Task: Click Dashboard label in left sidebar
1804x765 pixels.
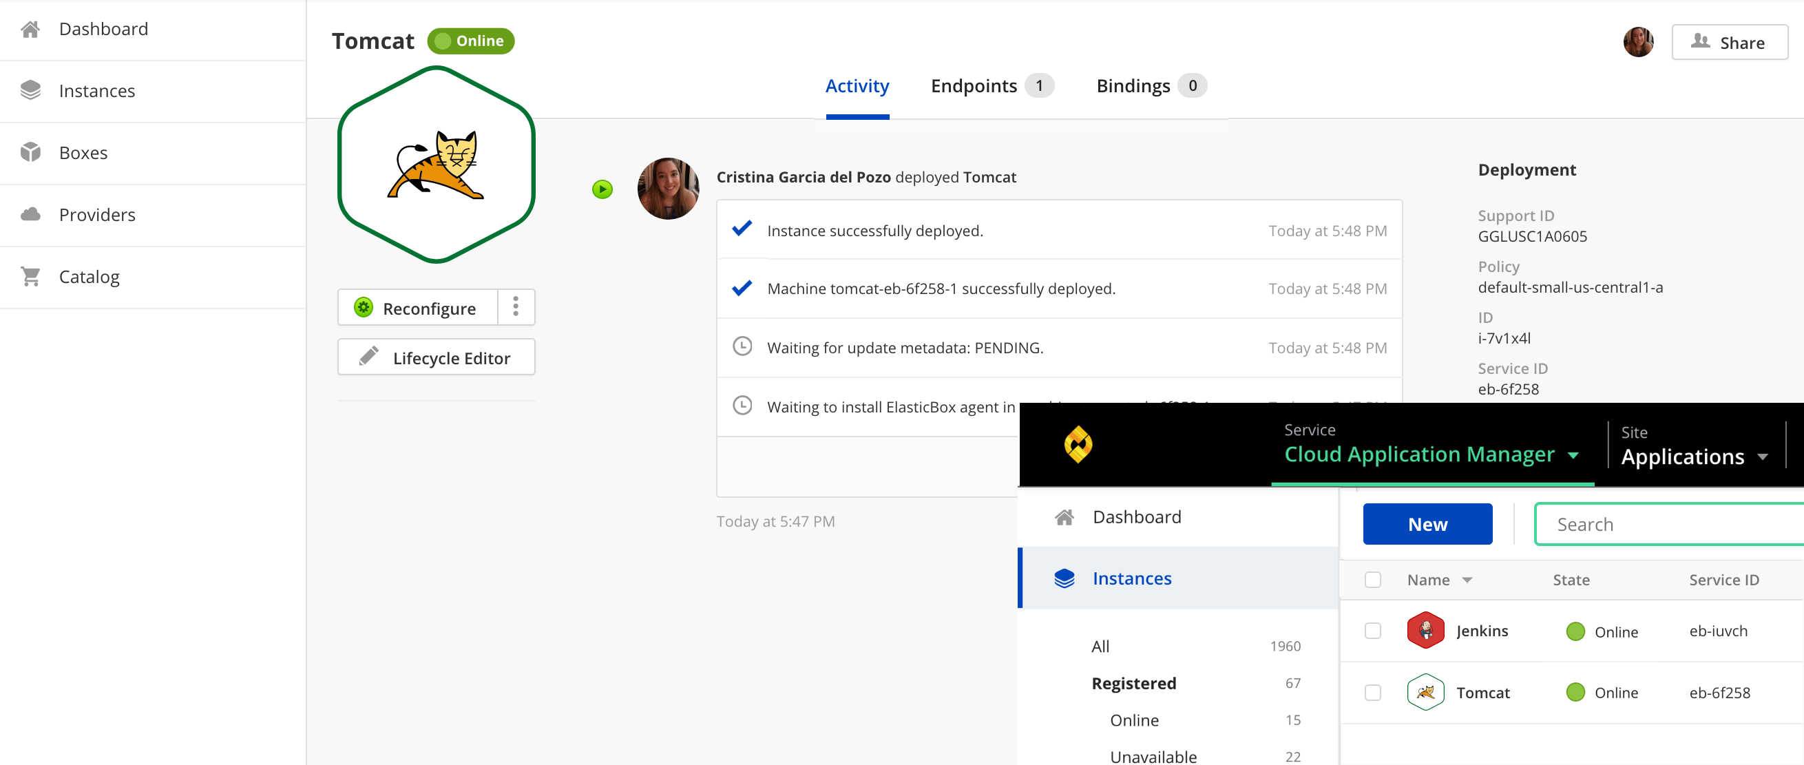Action: click(x=104, y=30)
